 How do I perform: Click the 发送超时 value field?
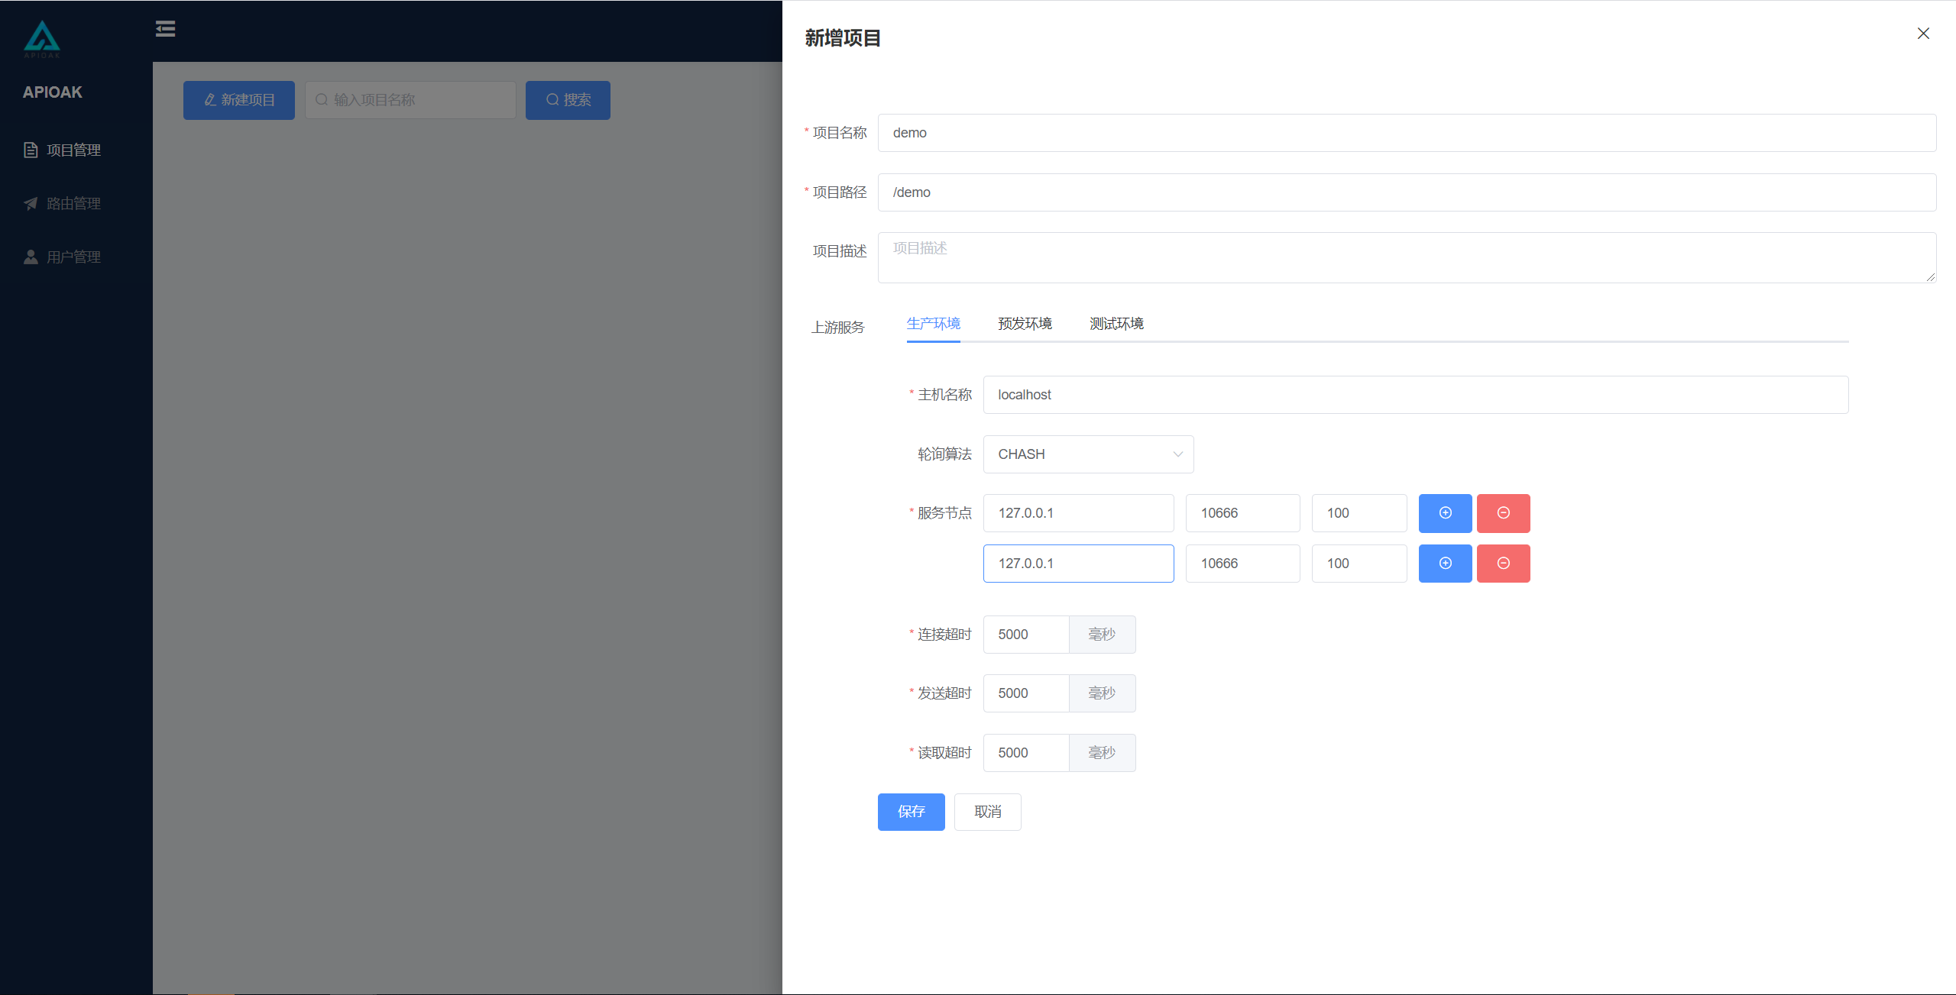point(1026,693)
